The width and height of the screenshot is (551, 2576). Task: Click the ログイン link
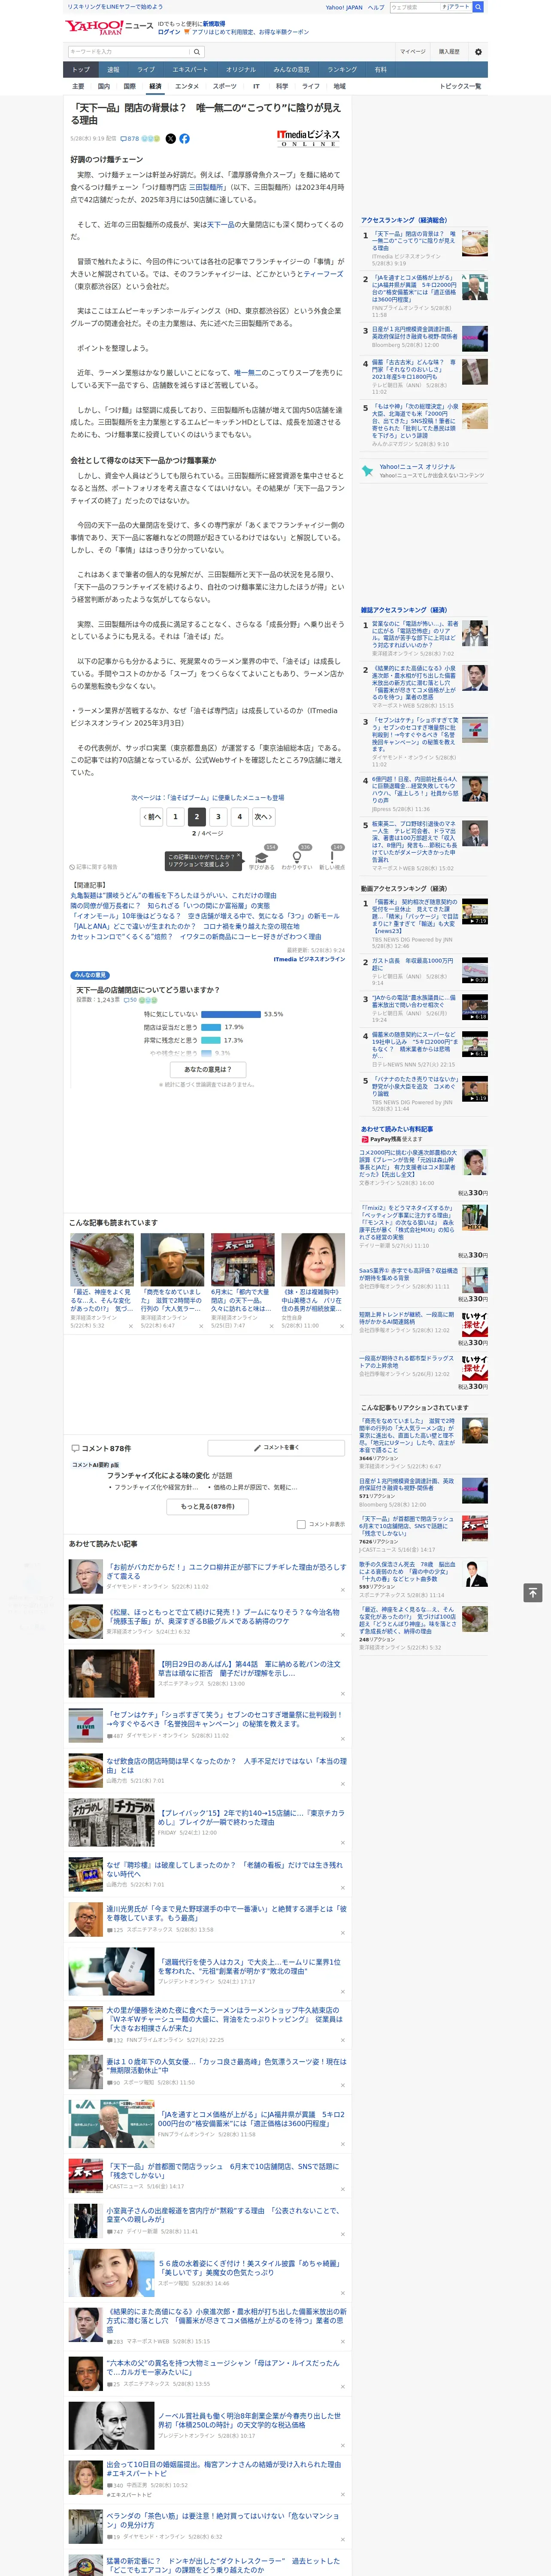click(169, 32)
